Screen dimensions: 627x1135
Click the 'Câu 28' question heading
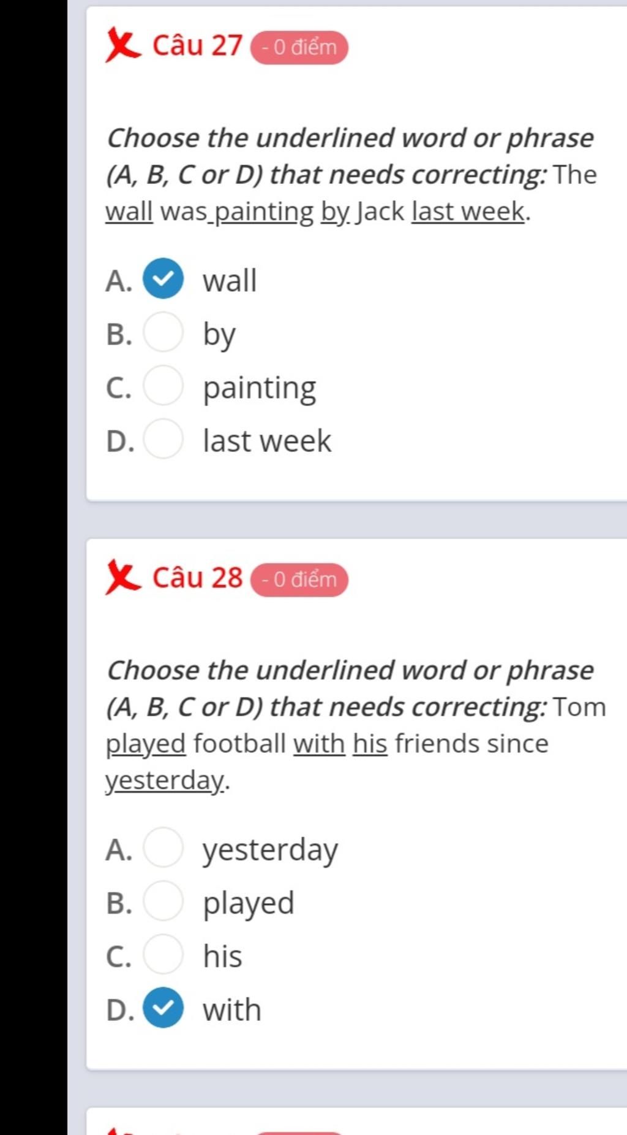click(x=197, y=578)
